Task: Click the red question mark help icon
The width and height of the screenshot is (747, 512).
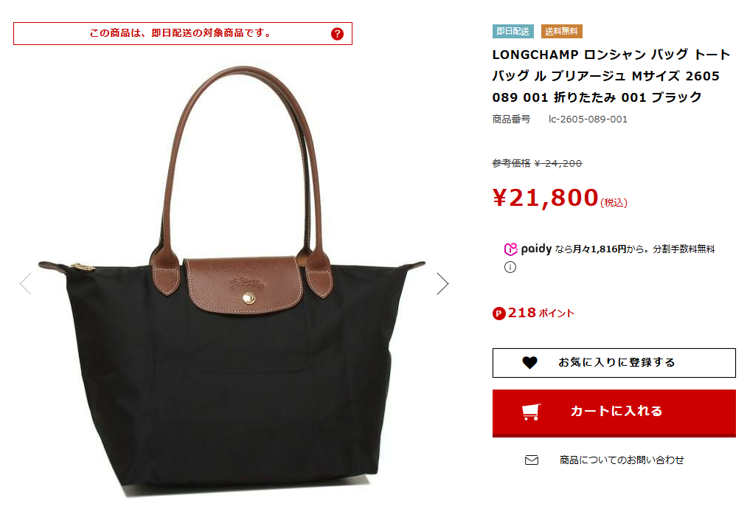Action: (x=337, y=34)
